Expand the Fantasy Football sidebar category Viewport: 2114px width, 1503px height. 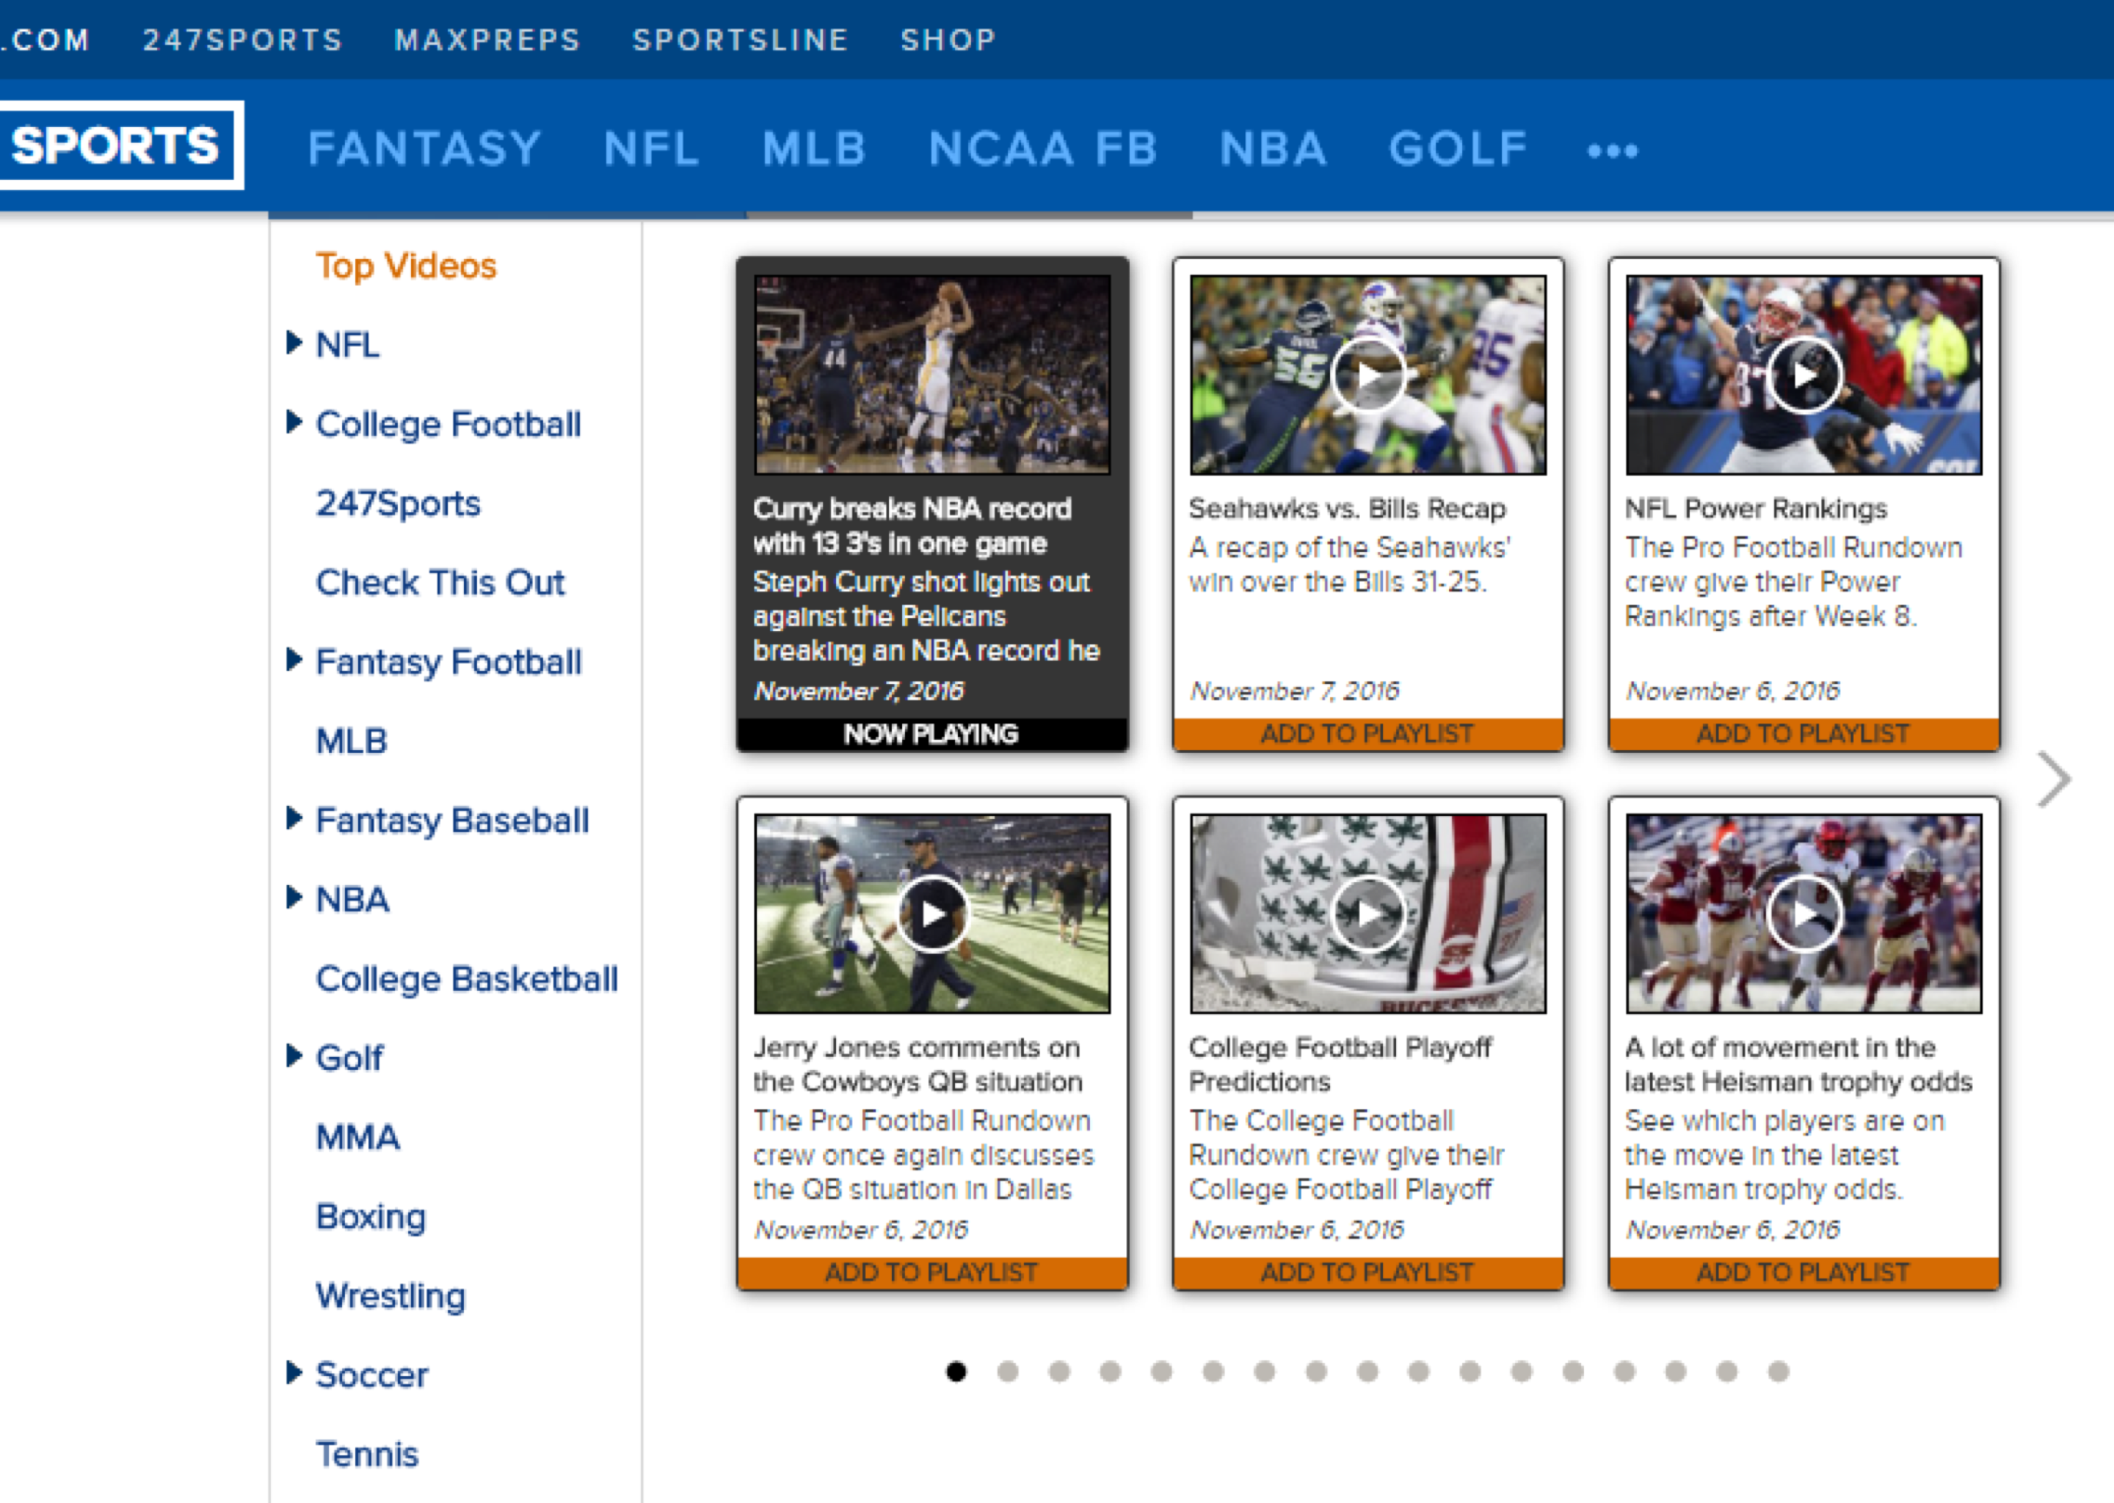294,660
